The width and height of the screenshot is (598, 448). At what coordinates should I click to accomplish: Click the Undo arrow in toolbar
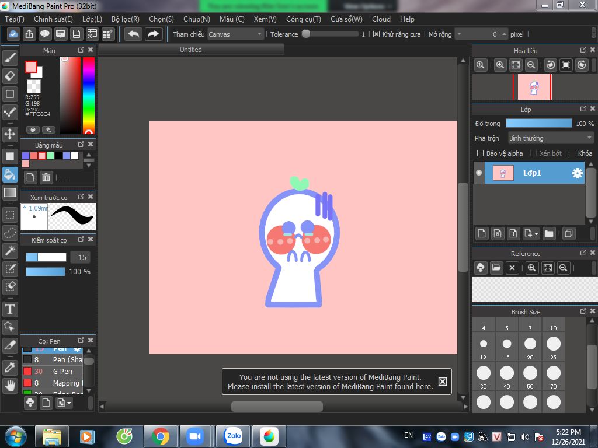[x=134, y=34]
